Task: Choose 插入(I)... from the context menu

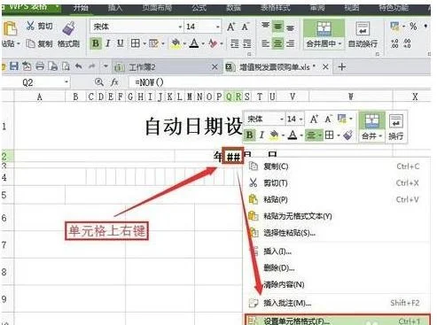Action: 337,251
